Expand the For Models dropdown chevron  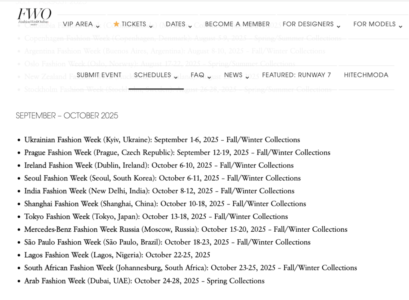(x=400, y=27)
